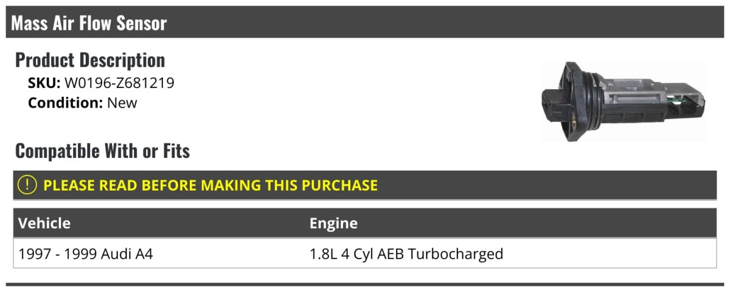Viewport: 730px width, 292px height.
Task: Click the dark divider line below the table
Action: [365, 284]
